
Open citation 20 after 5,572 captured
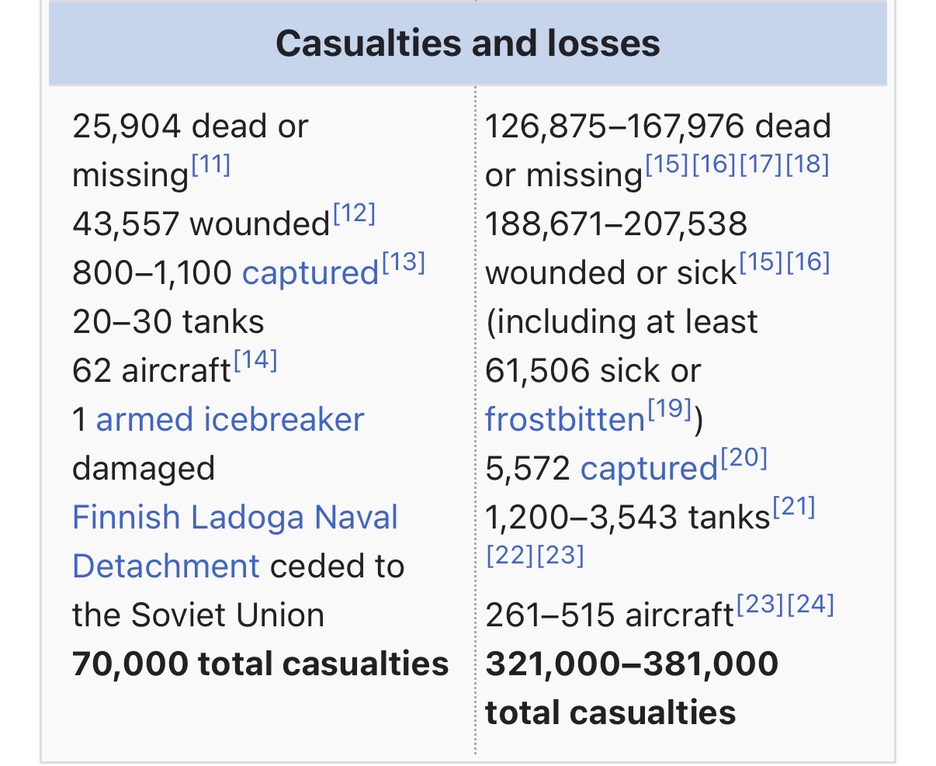pyautogui.click(x=744, y=458)
